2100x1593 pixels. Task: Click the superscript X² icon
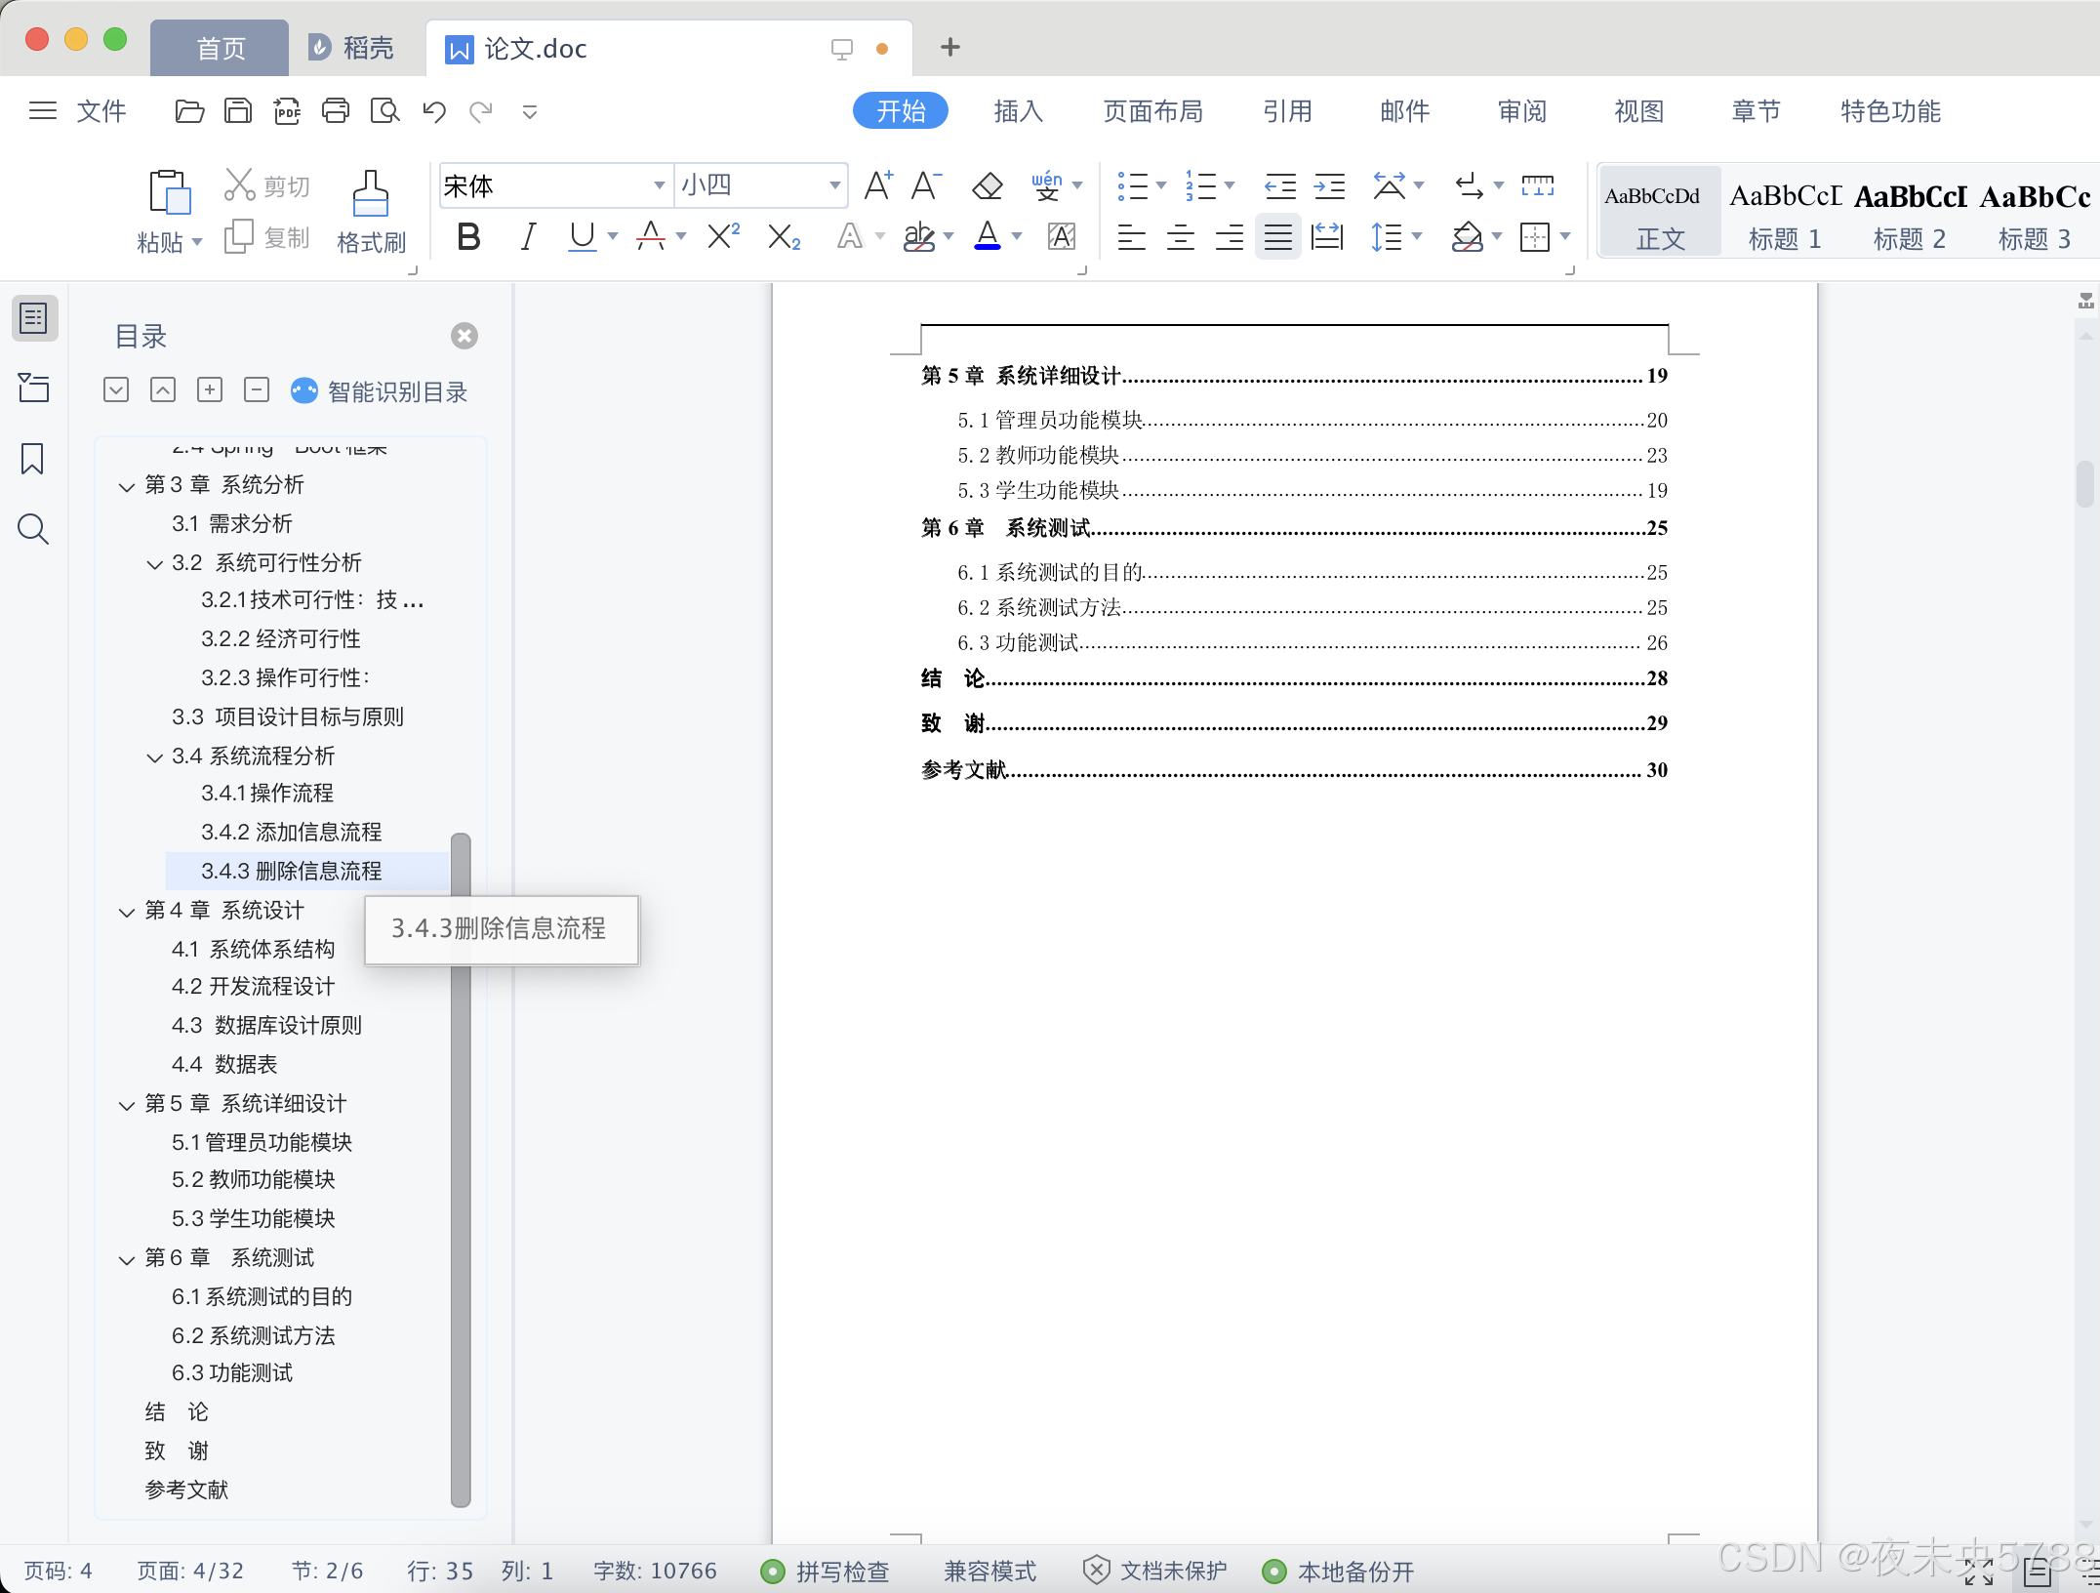click(723, 237)
